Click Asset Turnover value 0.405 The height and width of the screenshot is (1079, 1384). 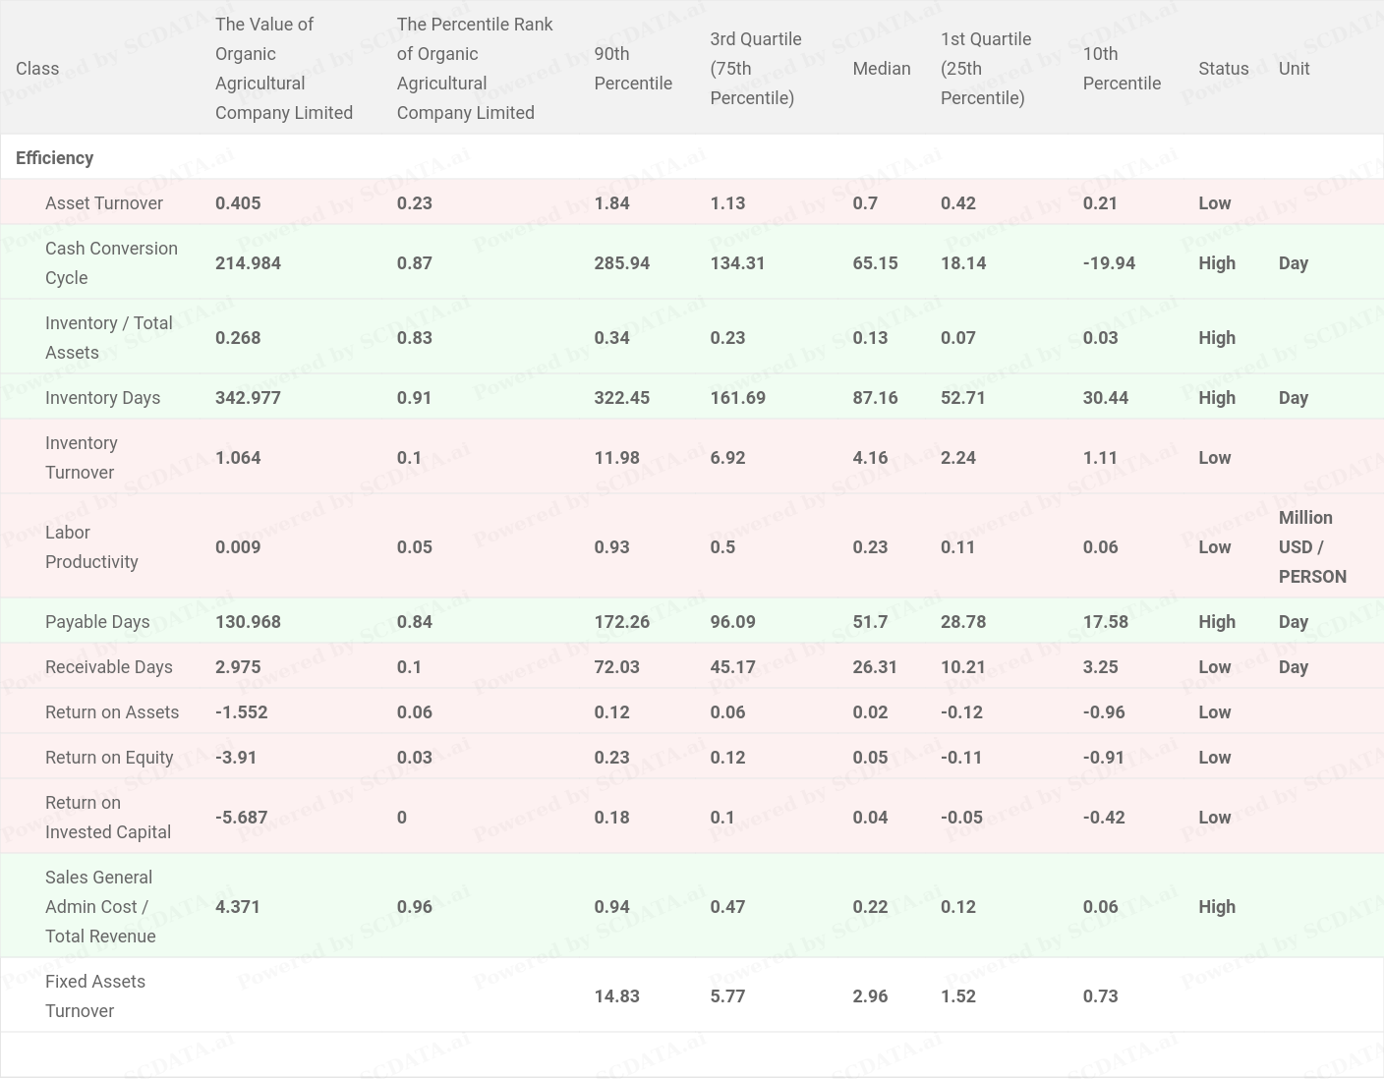pyautogui.click(x=238, y=202)
